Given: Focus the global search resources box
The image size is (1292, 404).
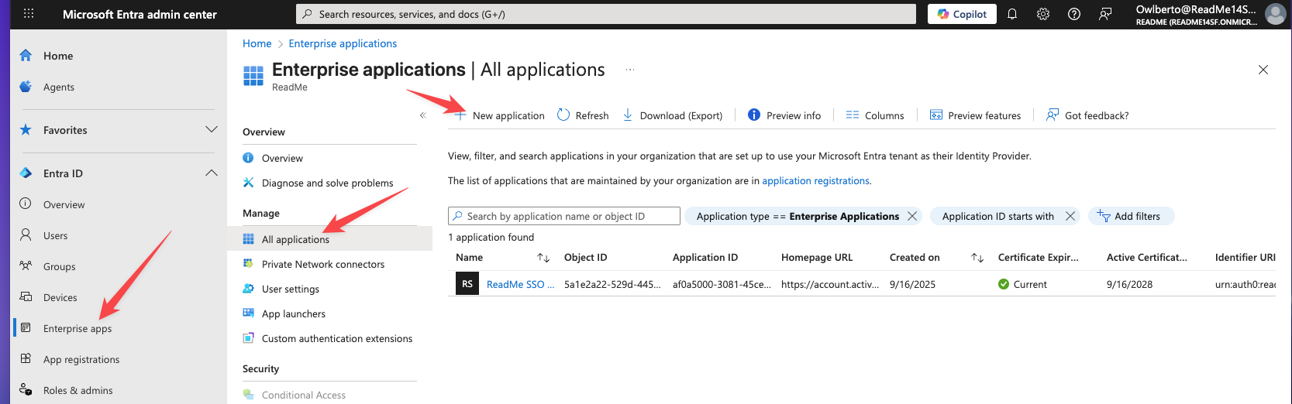Looking at the screenshot, I should tap(606, 14).
